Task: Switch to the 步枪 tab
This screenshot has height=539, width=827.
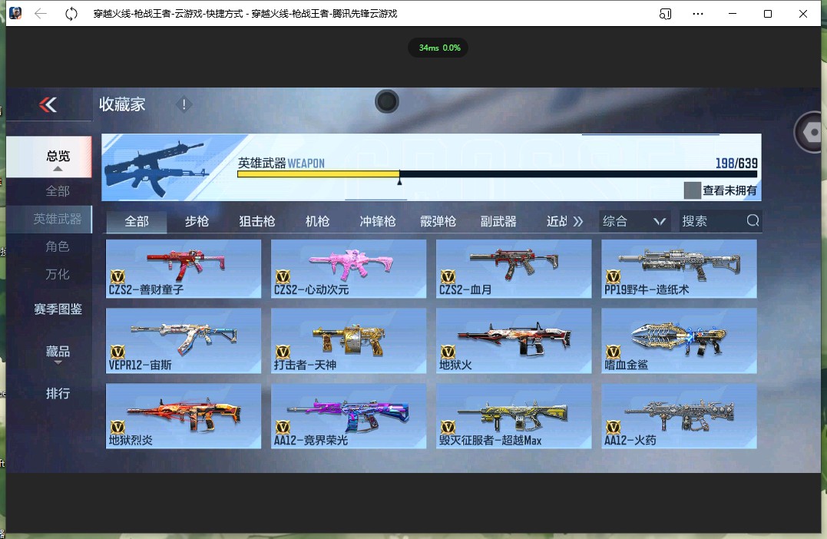Action: [197, 221]
